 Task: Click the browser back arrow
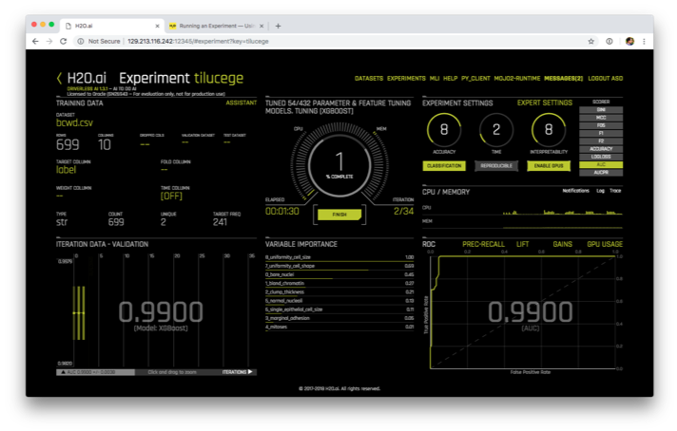click(x=35, y=42)
